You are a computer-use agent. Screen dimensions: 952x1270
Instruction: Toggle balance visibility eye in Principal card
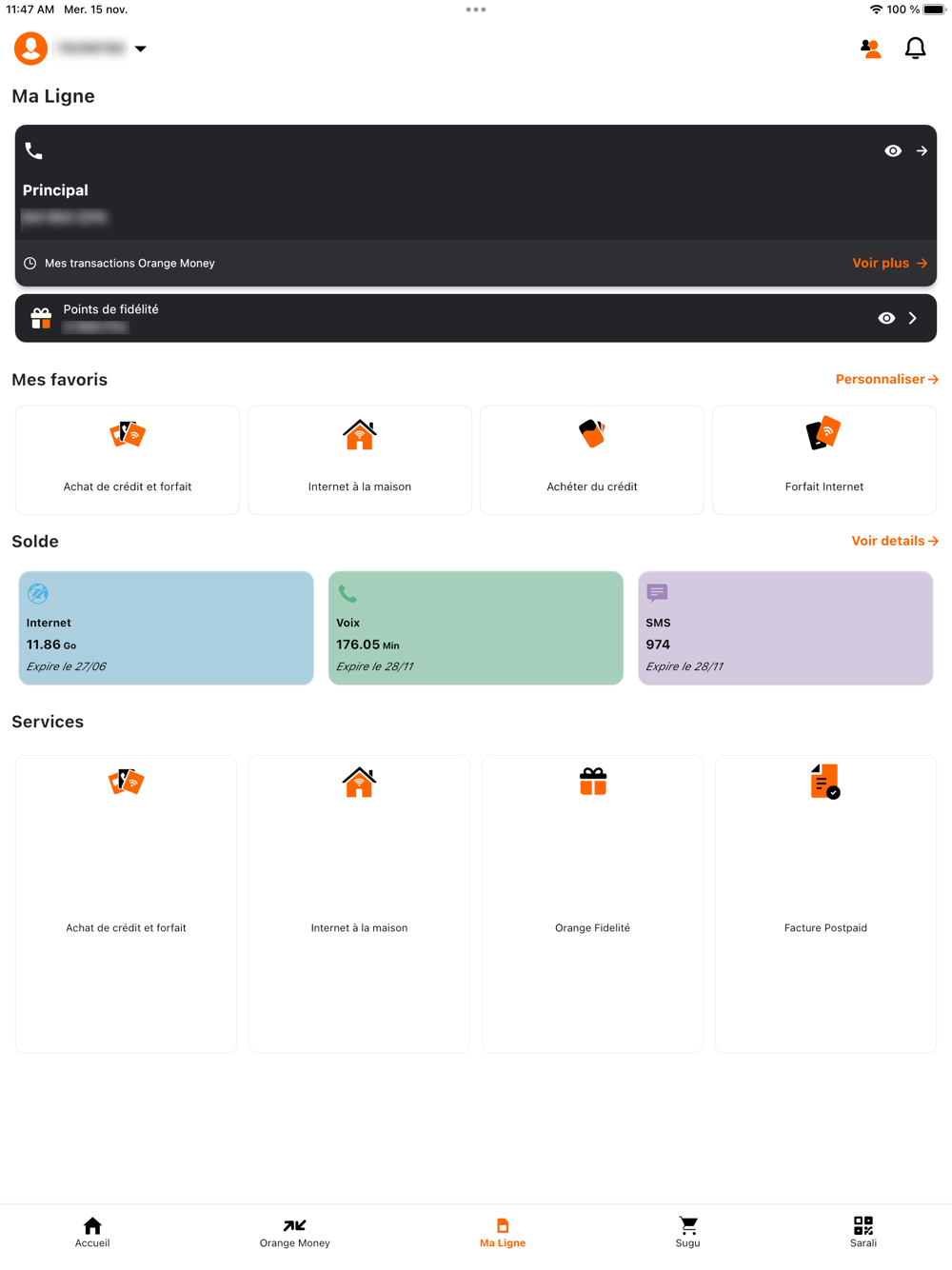pos(893,150)
